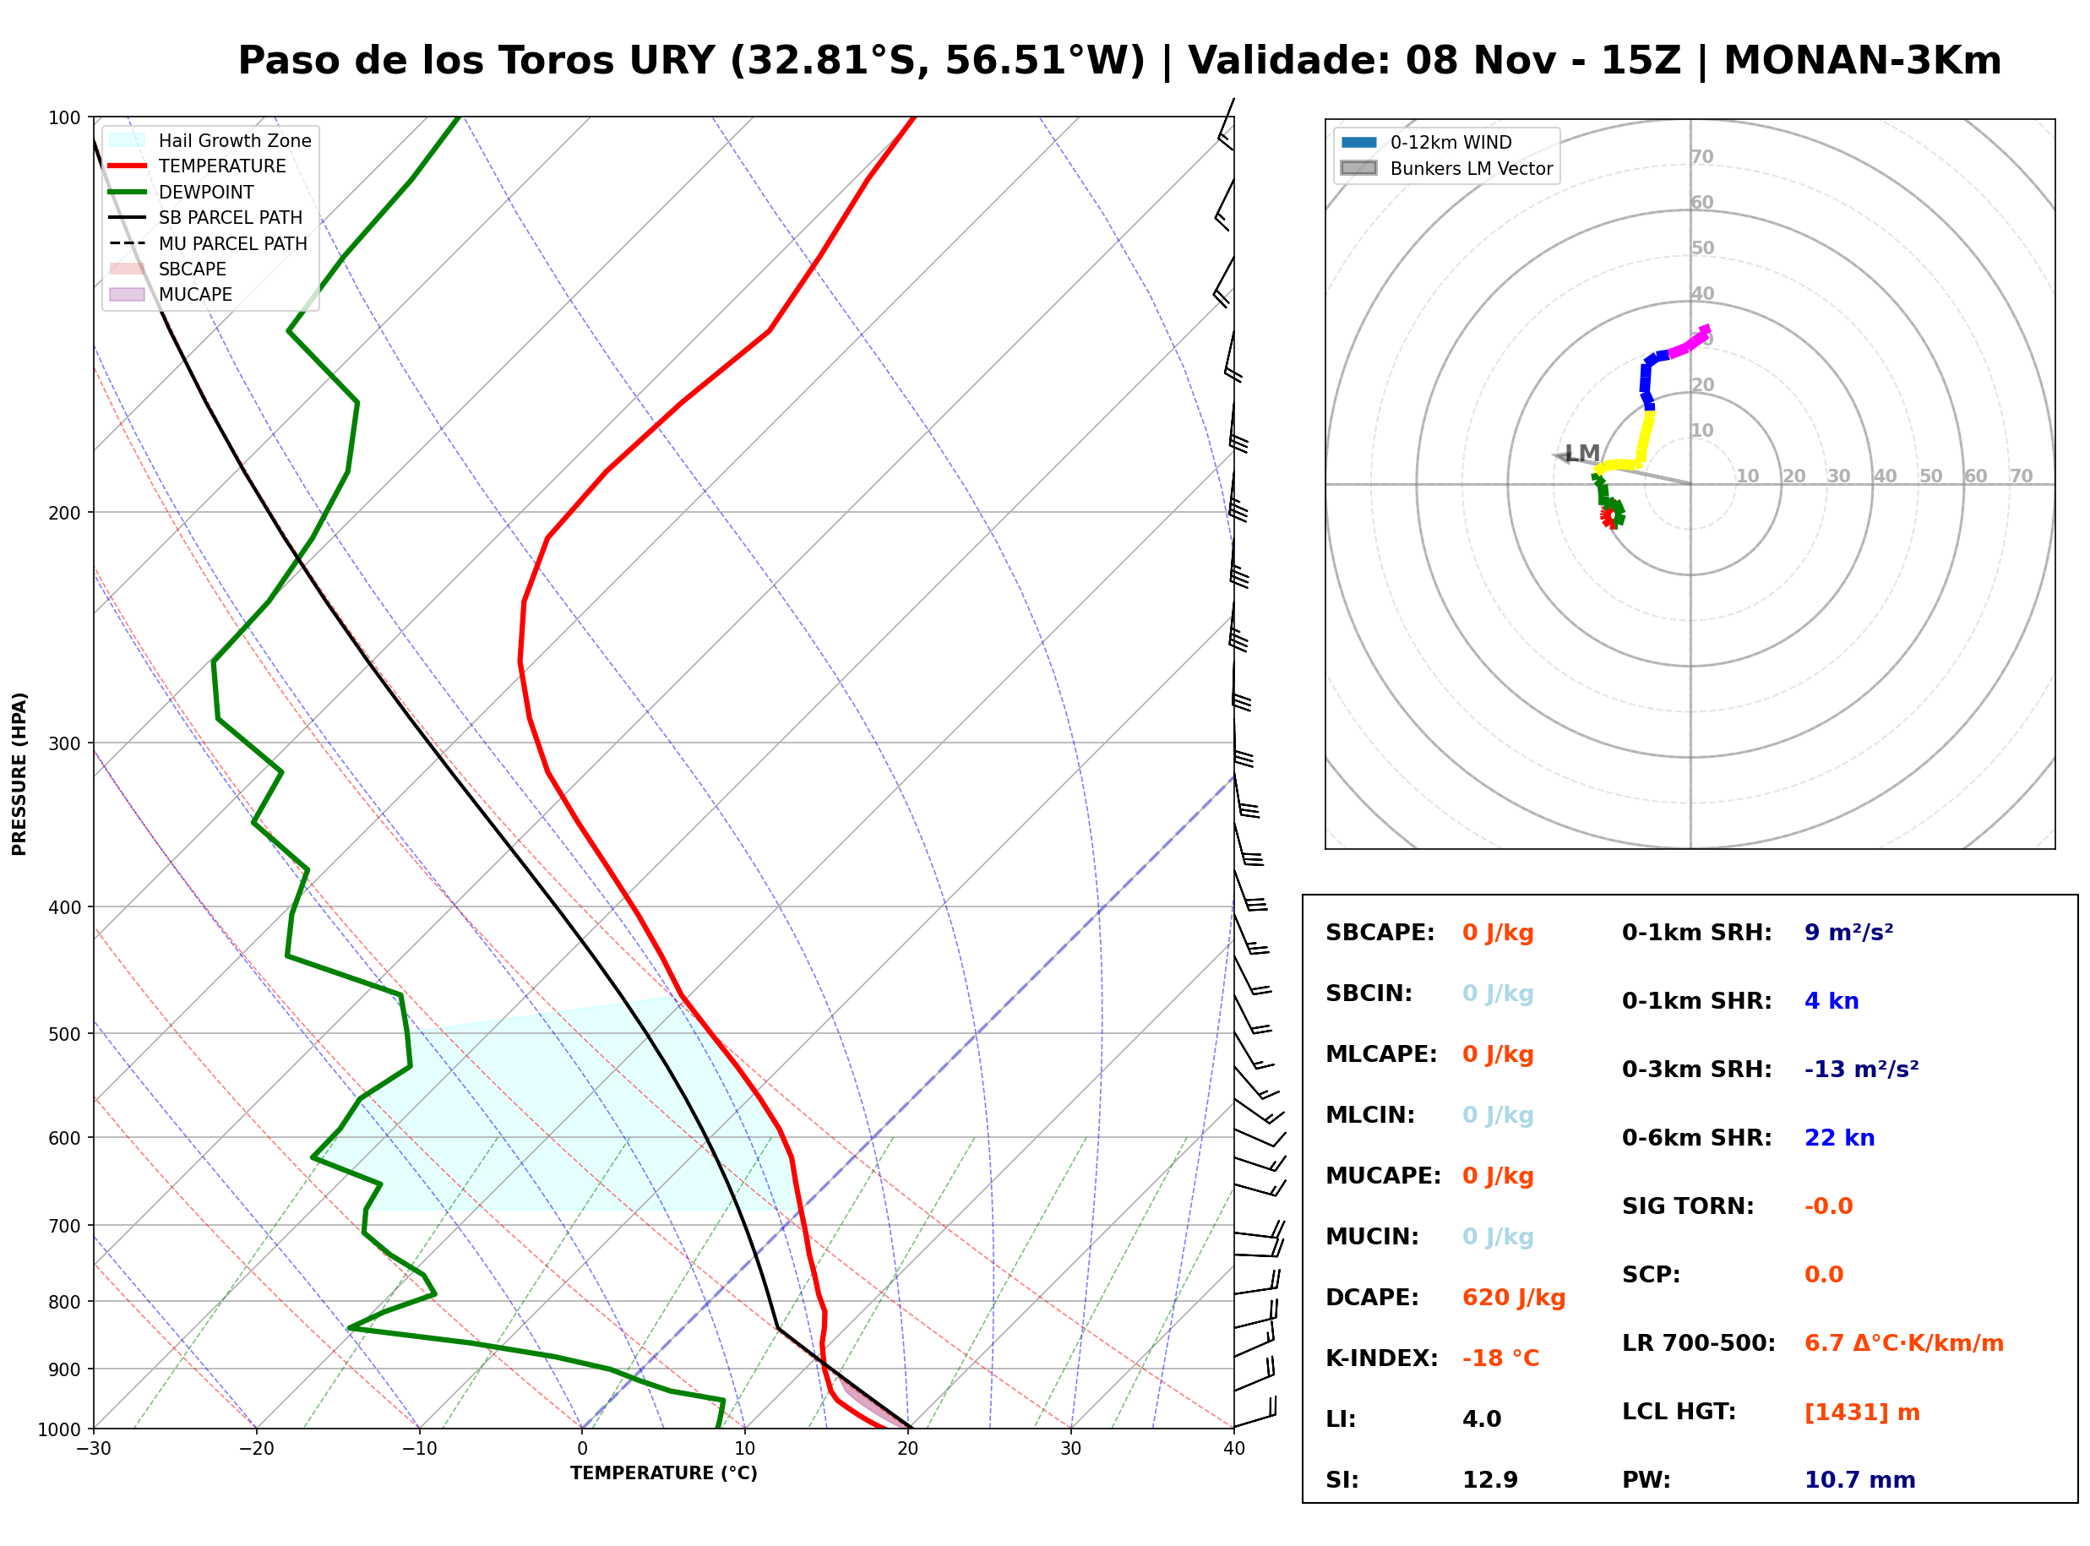
Task: Click the magenta hodograph segment tip
Action: click(x=1706, y=329)
